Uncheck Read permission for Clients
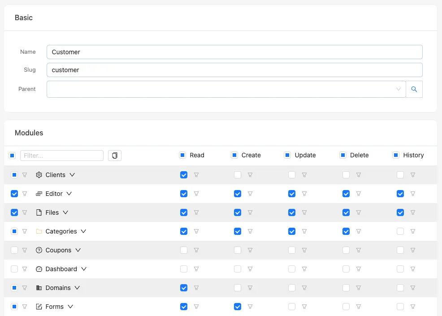Image resolution: width=442 pixels, height=316 pixels. click(x=184, y=175)
